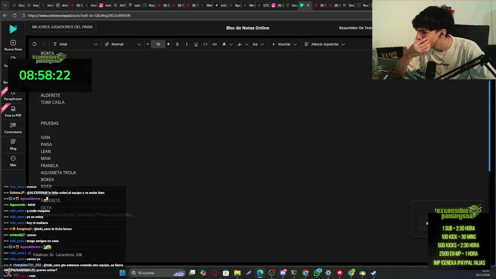
Task: Open Steam from the taskbar
Action: (374, 273)
